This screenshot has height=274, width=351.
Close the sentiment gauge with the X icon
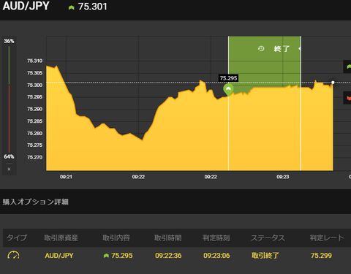point(9,170)
